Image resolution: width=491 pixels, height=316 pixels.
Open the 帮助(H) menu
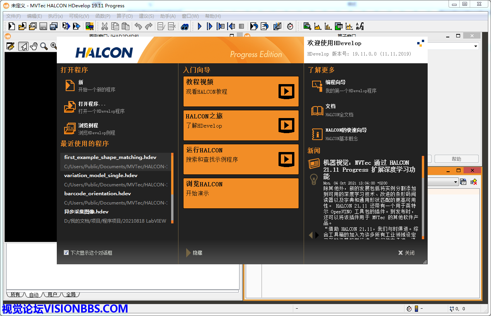[213, 16]
